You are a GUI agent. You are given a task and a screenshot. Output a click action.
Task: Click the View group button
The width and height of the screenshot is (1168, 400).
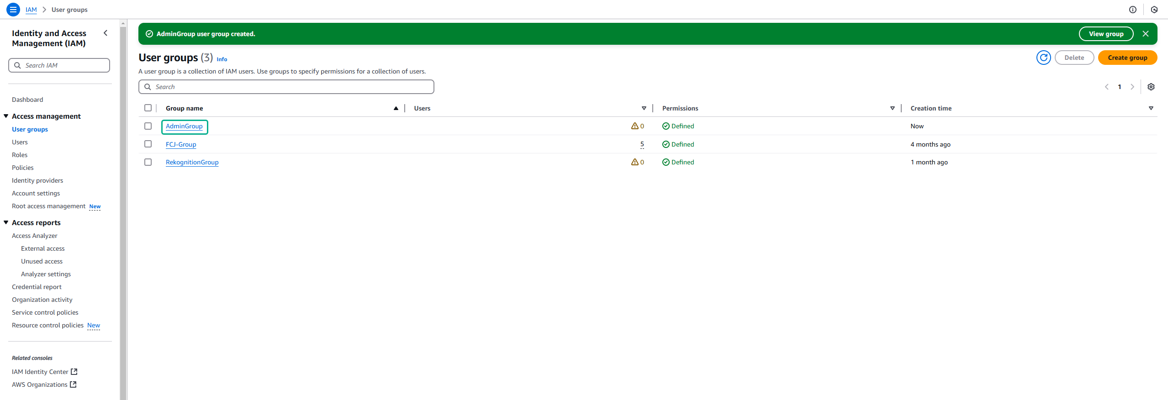[1106, 34]
